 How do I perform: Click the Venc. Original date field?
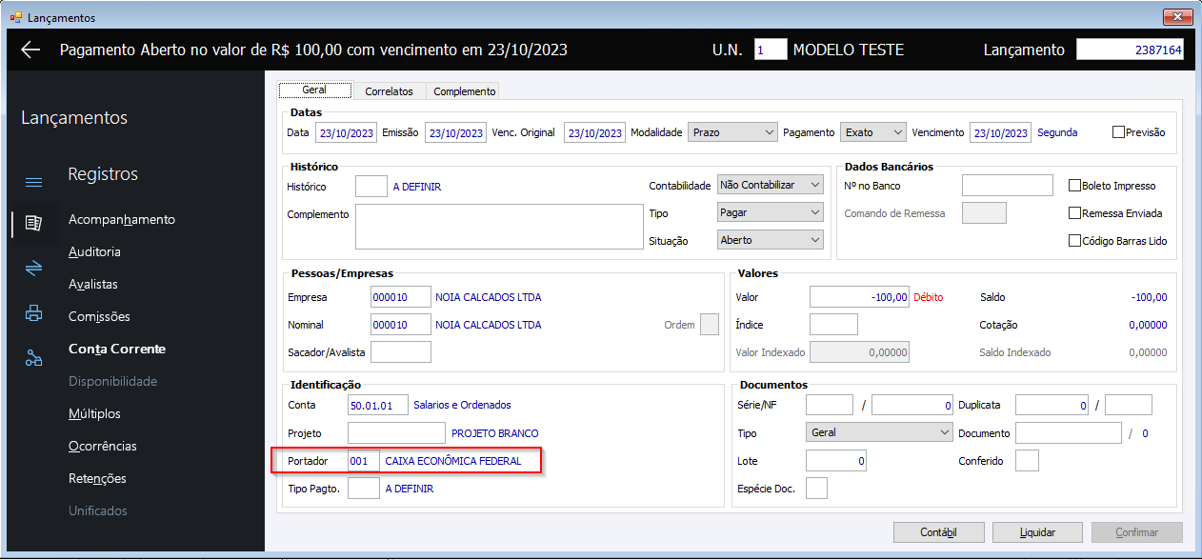(x=594, y=132)
